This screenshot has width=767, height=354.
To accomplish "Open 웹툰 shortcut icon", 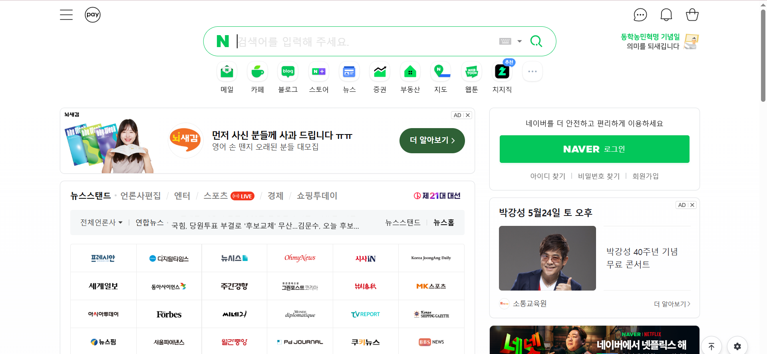I will click(472, 72).
